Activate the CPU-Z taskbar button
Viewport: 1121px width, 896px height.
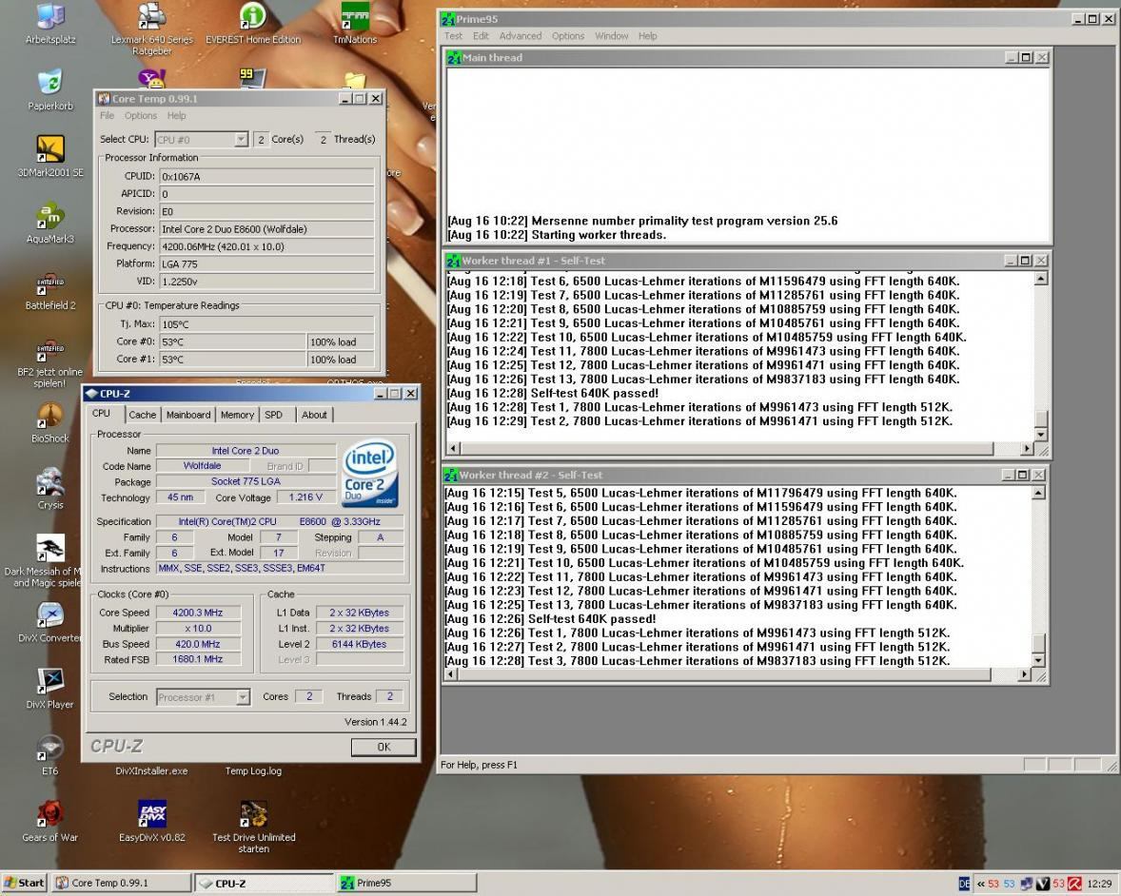pyautogui.click(x=265, y=883)
